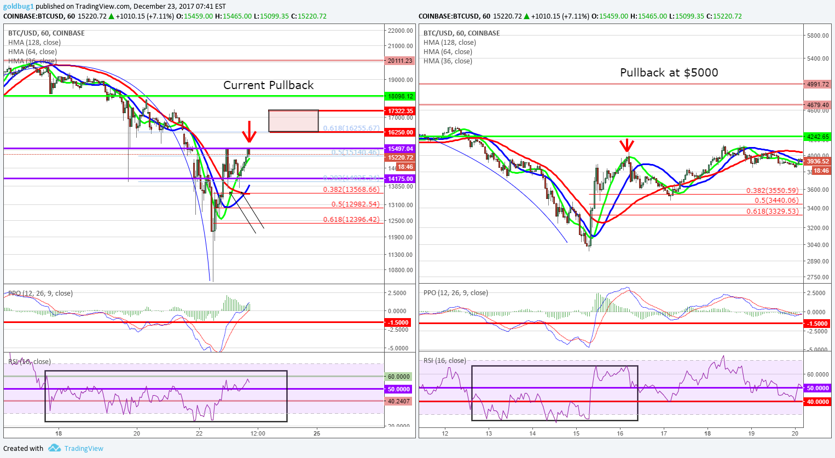
Task: Select the red 17322.35 price label
Action: click(x=400, y=111)
